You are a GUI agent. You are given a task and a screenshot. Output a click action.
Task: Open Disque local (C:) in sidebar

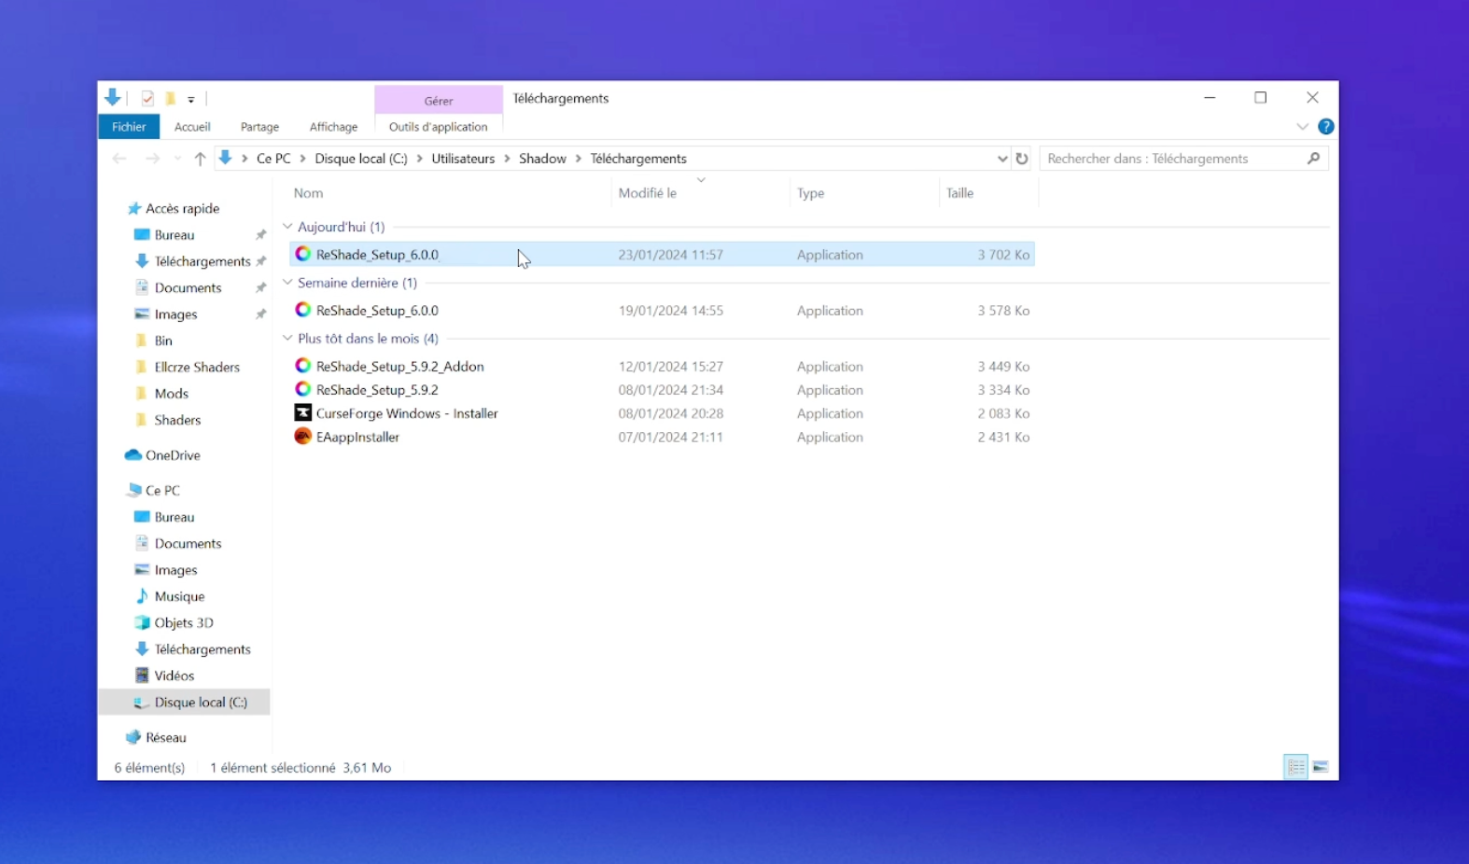click(201, 703)
